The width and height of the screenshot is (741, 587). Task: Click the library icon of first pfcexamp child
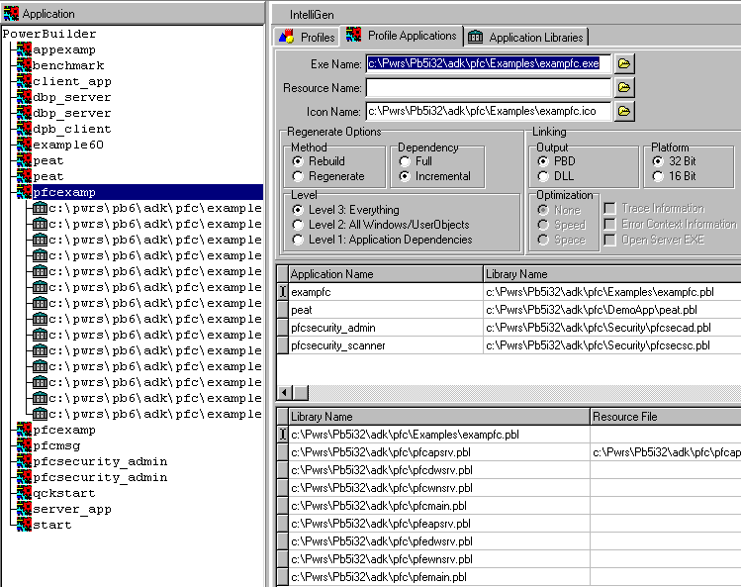tap(41, 208)
